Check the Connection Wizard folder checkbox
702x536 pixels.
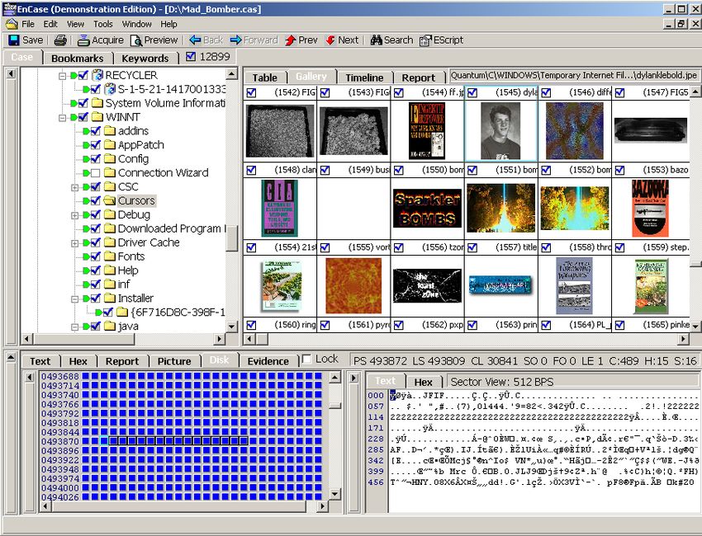point(95,173)
